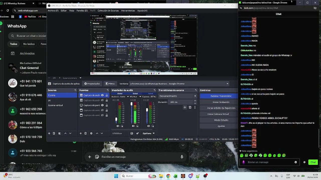Toggle lock on the second Captura de audio source
The image size is (321, 180).
tap(107, 100)
